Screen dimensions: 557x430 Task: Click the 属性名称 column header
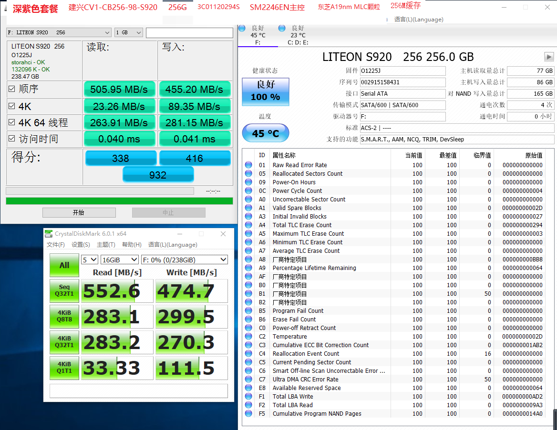pyautogui.click(x=284, y=155)
